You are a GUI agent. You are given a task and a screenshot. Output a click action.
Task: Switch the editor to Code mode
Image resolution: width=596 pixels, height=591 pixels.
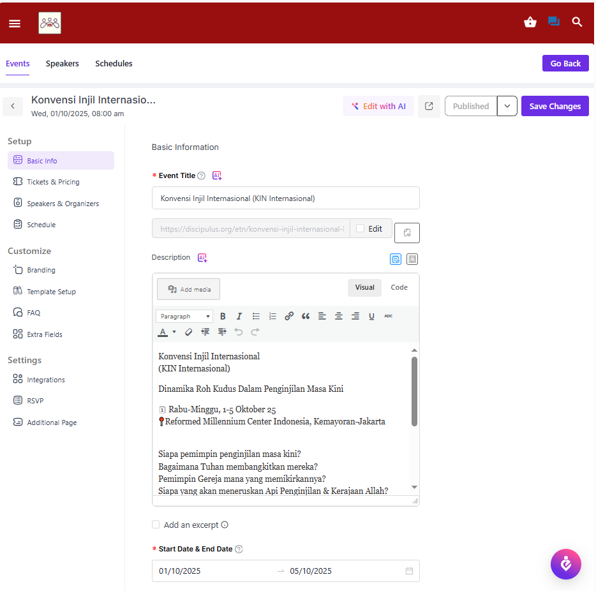click(399, 287)
